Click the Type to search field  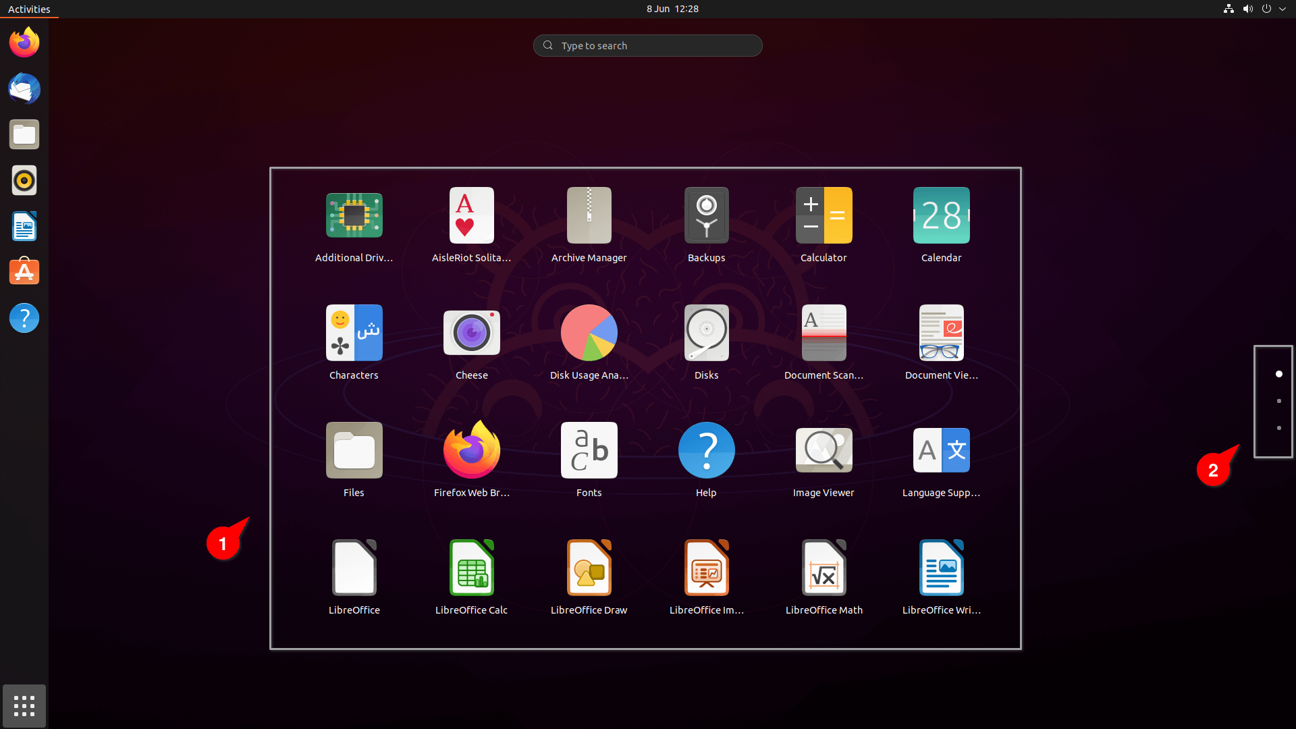pyautogui.click(x=647, y=45)
